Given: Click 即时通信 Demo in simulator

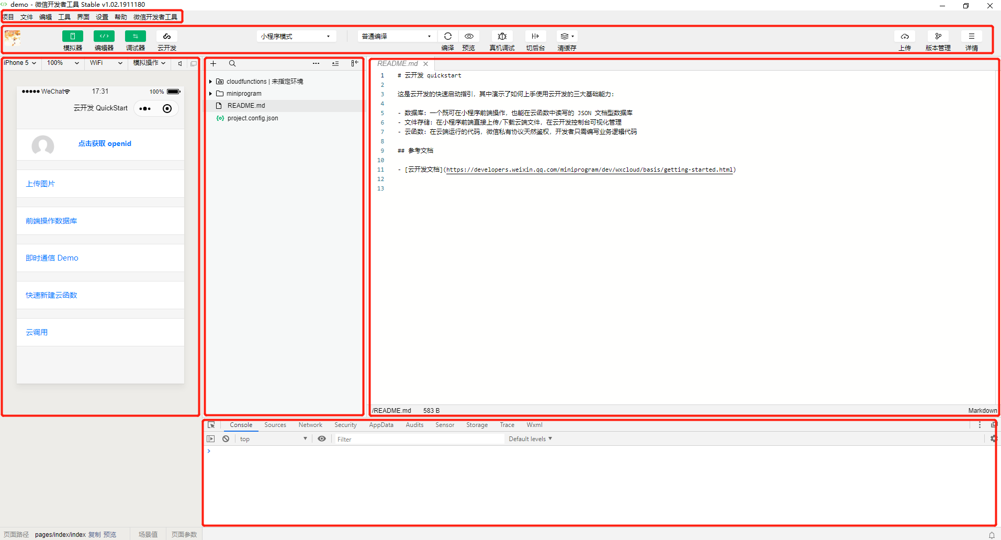Looking at the screenshot, I should click(x=52, y=258).
